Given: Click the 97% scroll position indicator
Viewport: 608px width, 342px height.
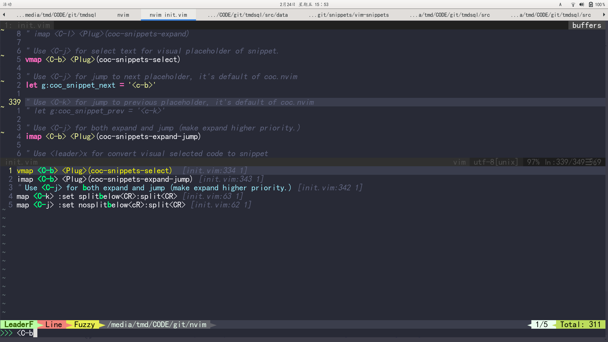Looking at the screenshot, I should [x=533, y=162].
